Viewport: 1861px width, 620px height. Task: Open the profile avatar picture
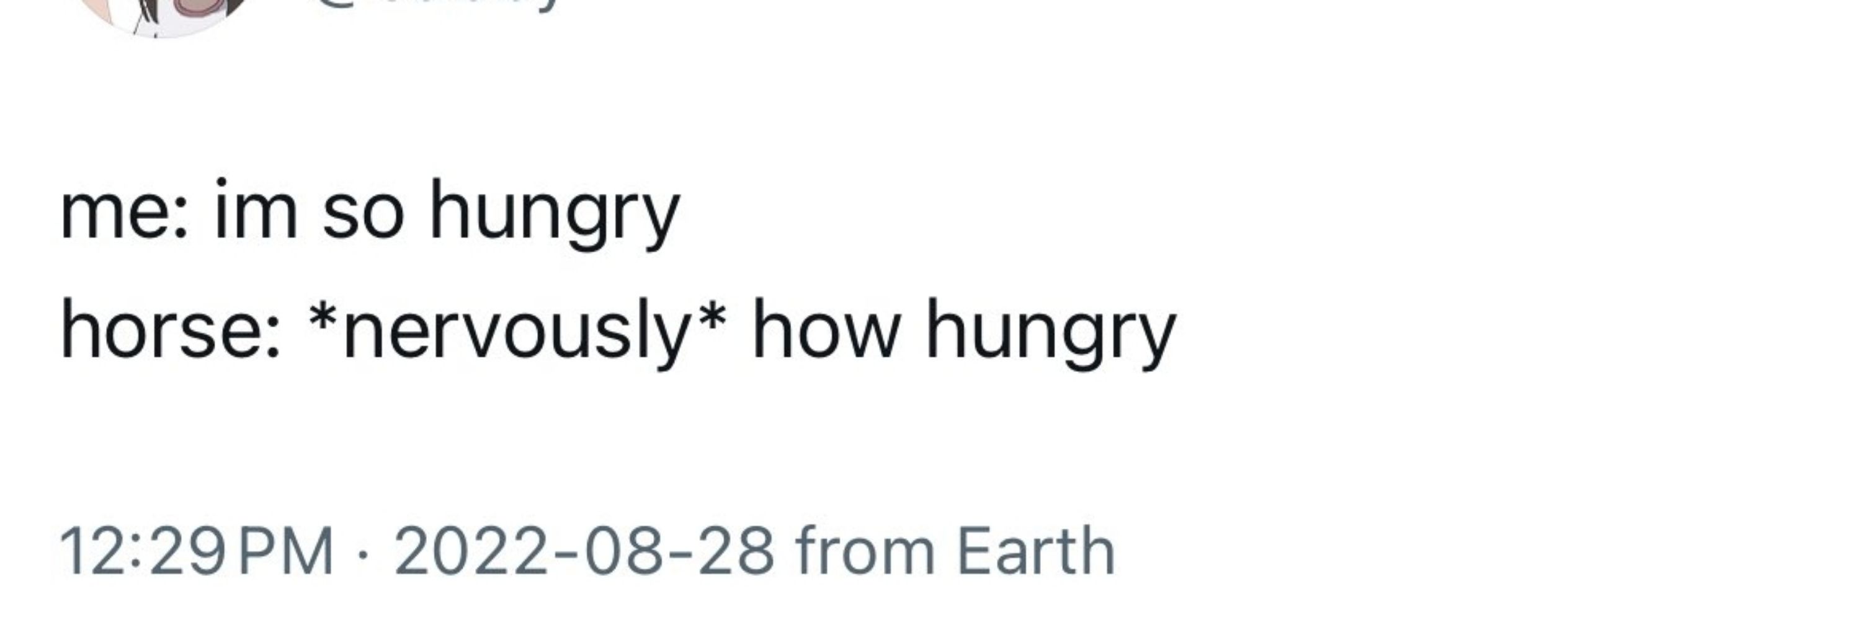tap(163, 14)
